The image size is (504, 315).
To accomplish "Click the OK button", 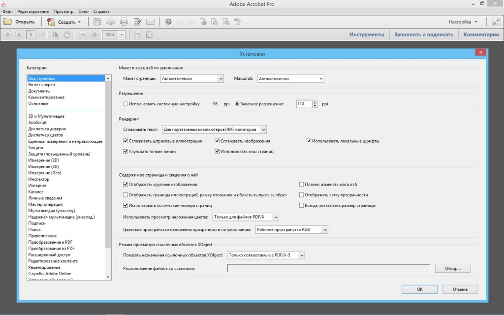I will pyautogui.click(x=419, y=289).
